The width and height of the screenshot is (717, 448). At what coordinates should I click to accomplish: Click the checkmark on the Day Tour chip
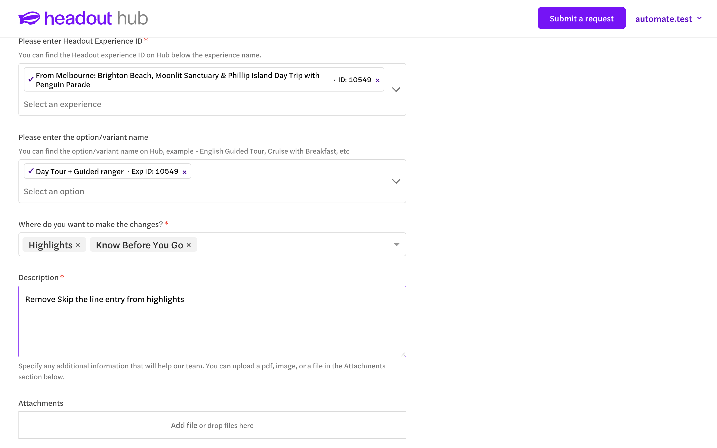click(31, 171)
